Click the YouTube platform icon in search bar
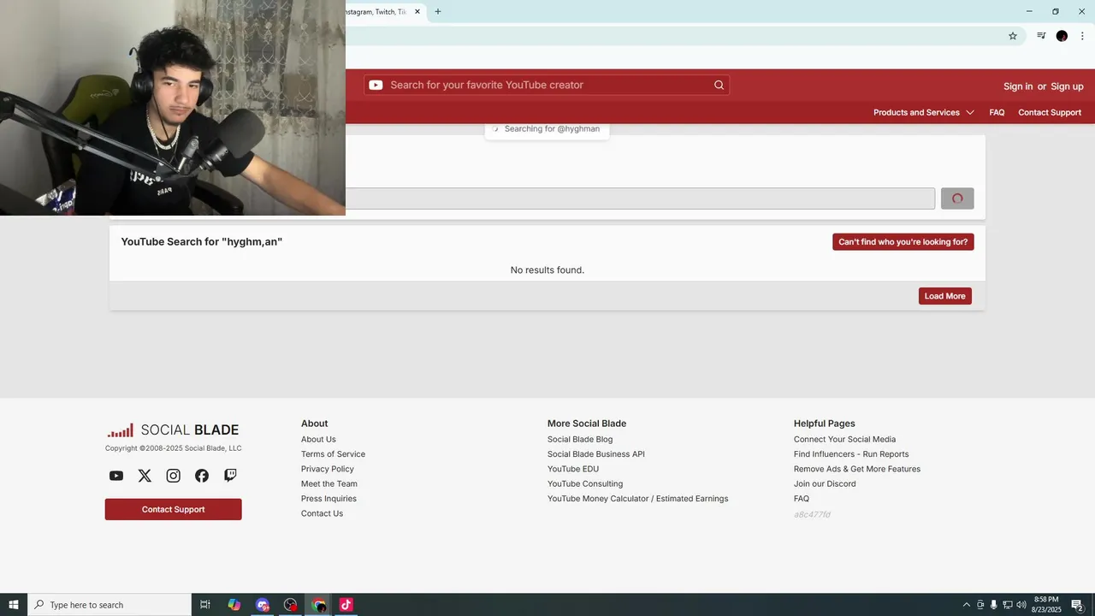 376,85
